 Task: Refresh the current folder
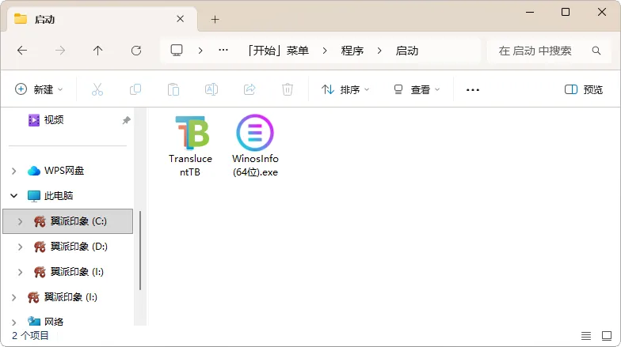pos(136,51)
